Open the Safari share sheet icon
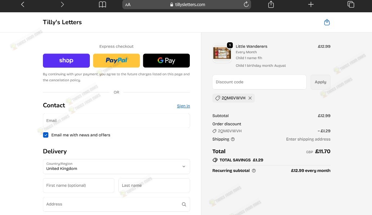Image resolution: width=372 pixels, height=215 pixels. coord(271,4)
